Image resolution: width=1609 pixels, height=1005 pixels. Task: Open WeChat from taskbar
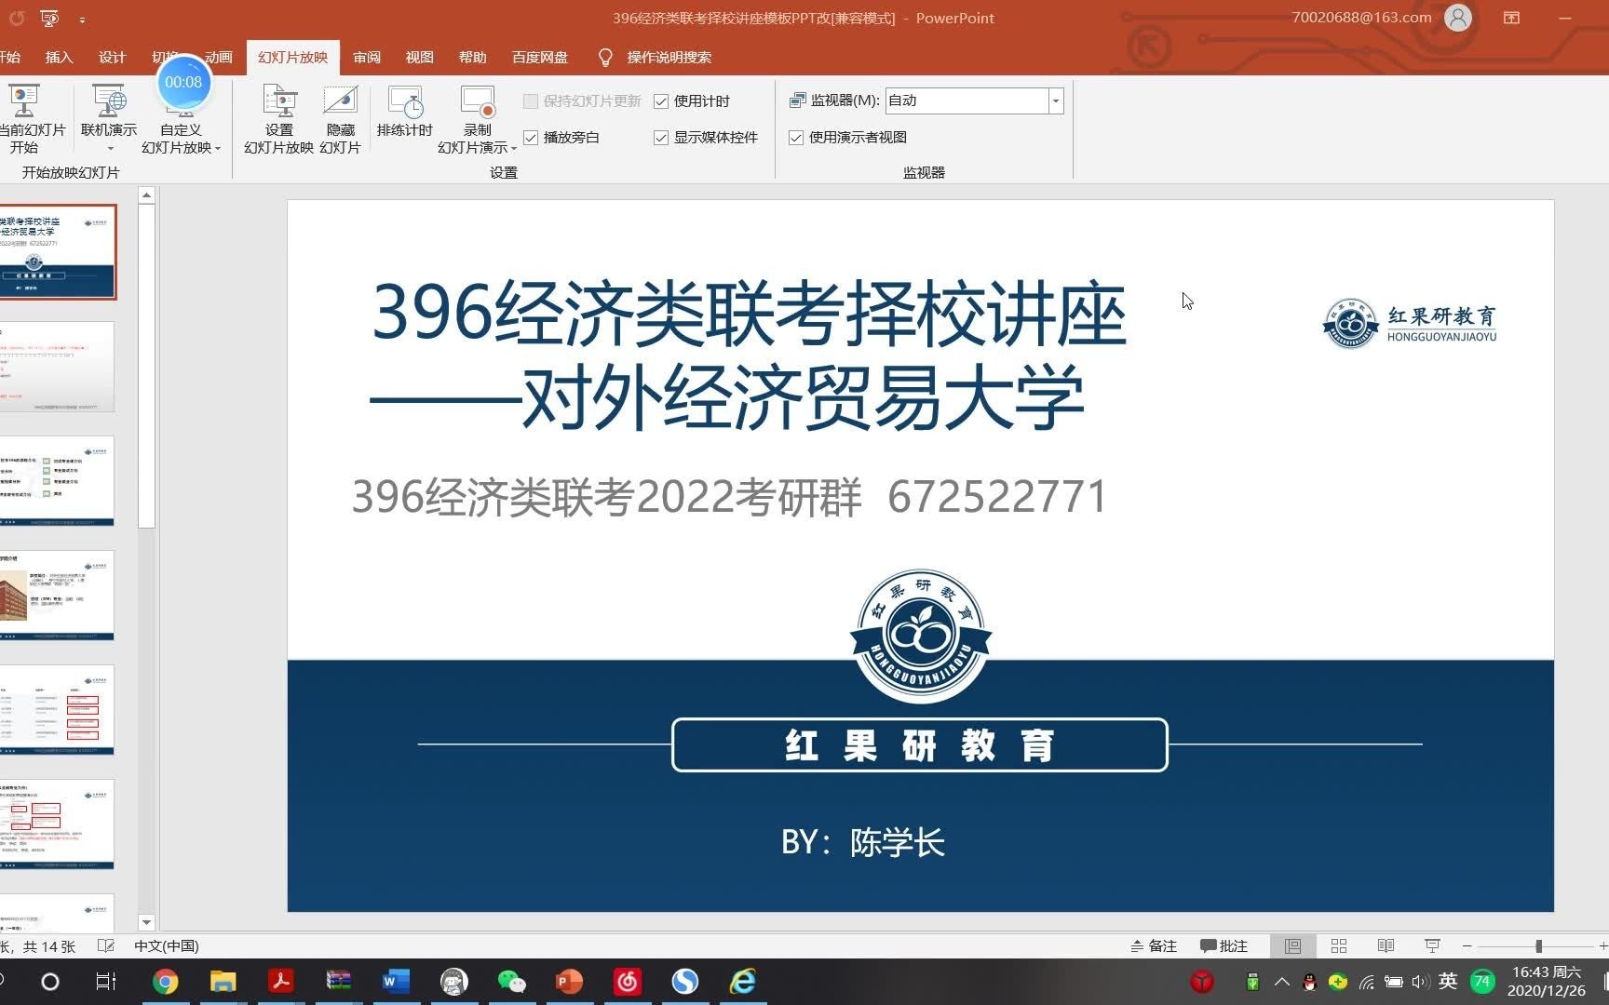click(x=511, y=982)
